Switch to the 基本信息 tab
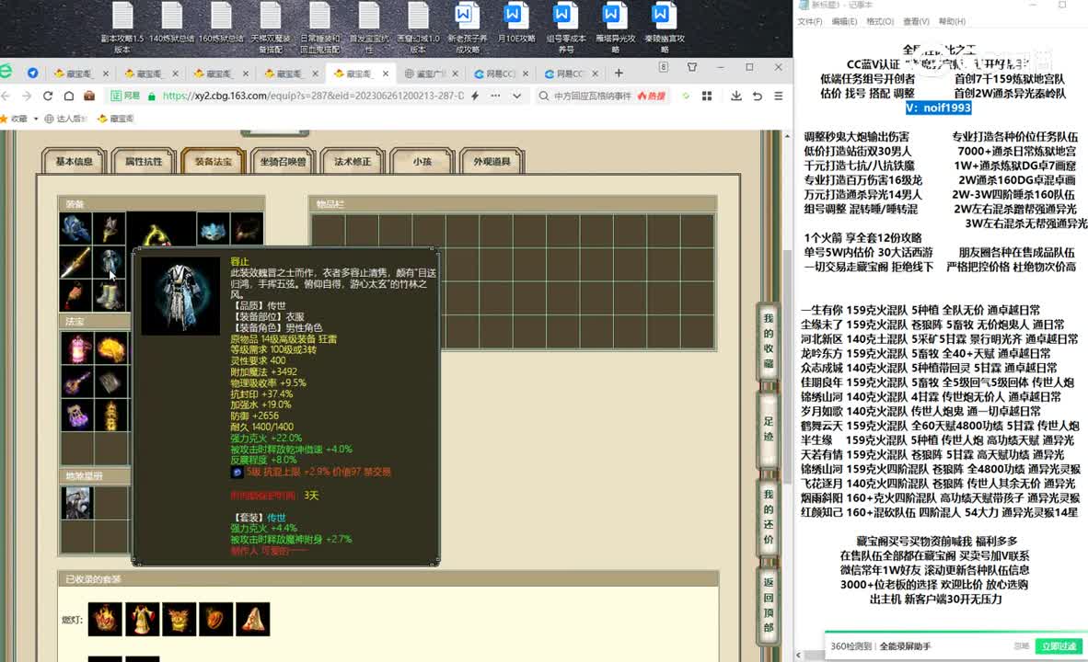This screenshot has width=1088, height=662. tap(75, 162)
